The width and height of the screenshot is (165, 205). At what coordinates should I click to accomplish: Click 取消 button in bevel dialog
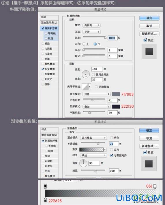point(149,26)
